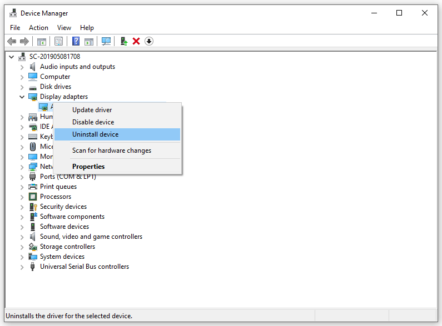Viewport: 442px width, 326px height.
Task: Select Uninstall device from context menu
Action: 95,134
